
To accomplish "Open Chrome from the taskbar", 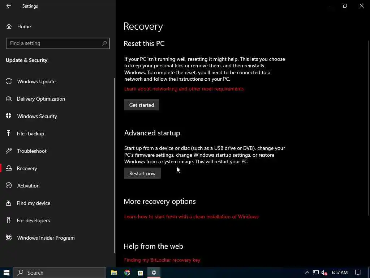I will coord(127,273).
